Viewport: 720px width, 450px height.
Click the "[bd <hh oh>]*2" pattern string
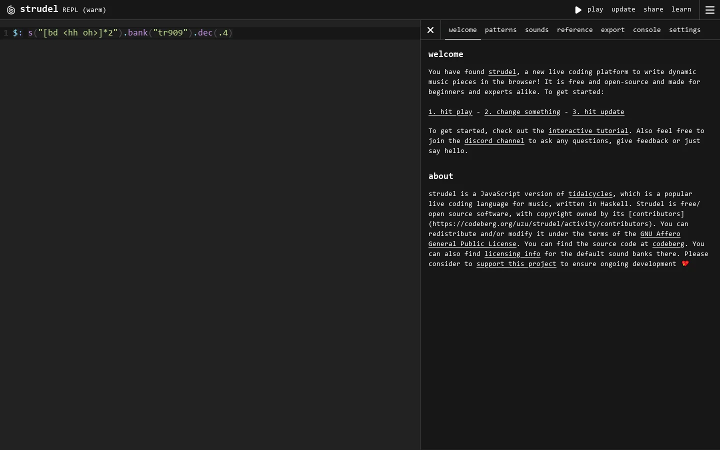click(x=78, y=33)
